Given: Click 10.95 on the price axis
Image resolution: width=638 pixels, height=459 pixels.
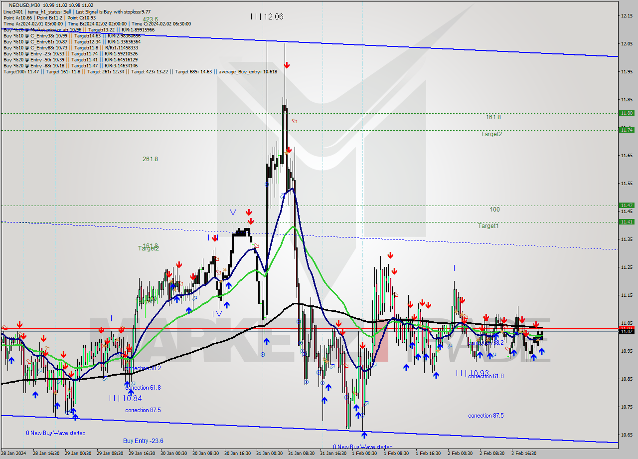Looking at the screenshot, I should (627, 351).
